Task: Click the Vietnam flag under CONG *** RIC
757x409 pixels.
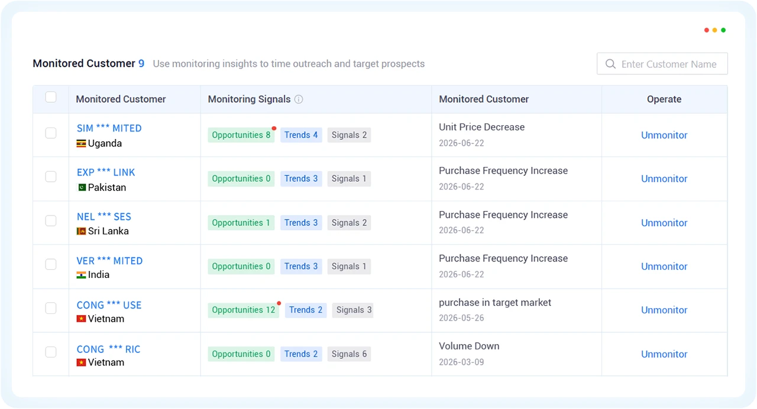Action: point(82,362)
